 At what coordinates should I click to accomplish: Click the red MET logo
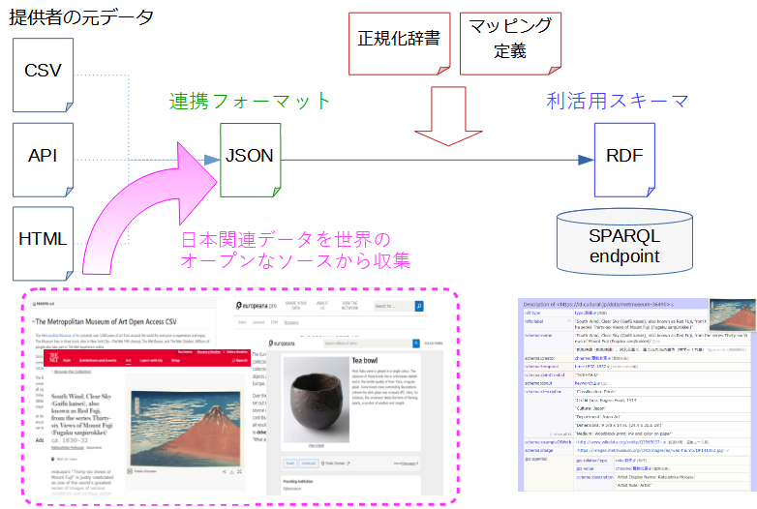point(52,357)
